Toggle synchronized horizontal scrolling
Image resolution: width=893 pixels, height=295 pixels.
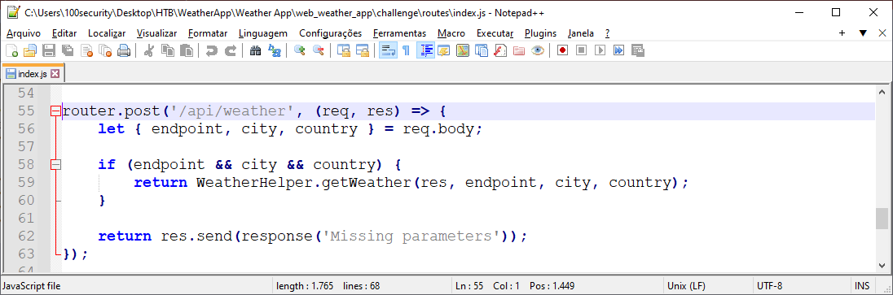(363, 50)
